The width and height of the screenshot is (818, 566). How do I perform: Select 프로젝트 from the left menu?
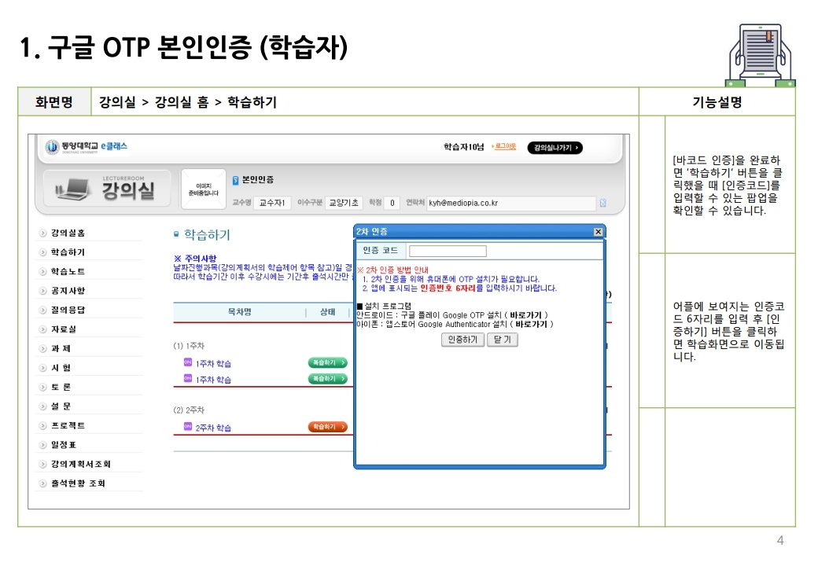[68, 425]
